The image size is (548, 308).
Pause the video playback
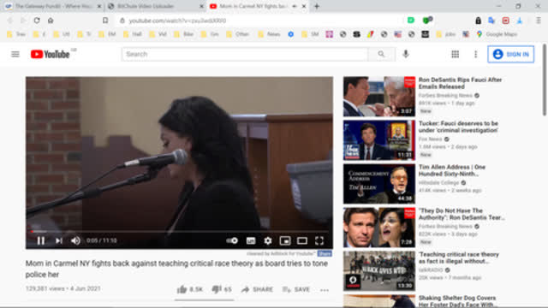coord(41,240)
